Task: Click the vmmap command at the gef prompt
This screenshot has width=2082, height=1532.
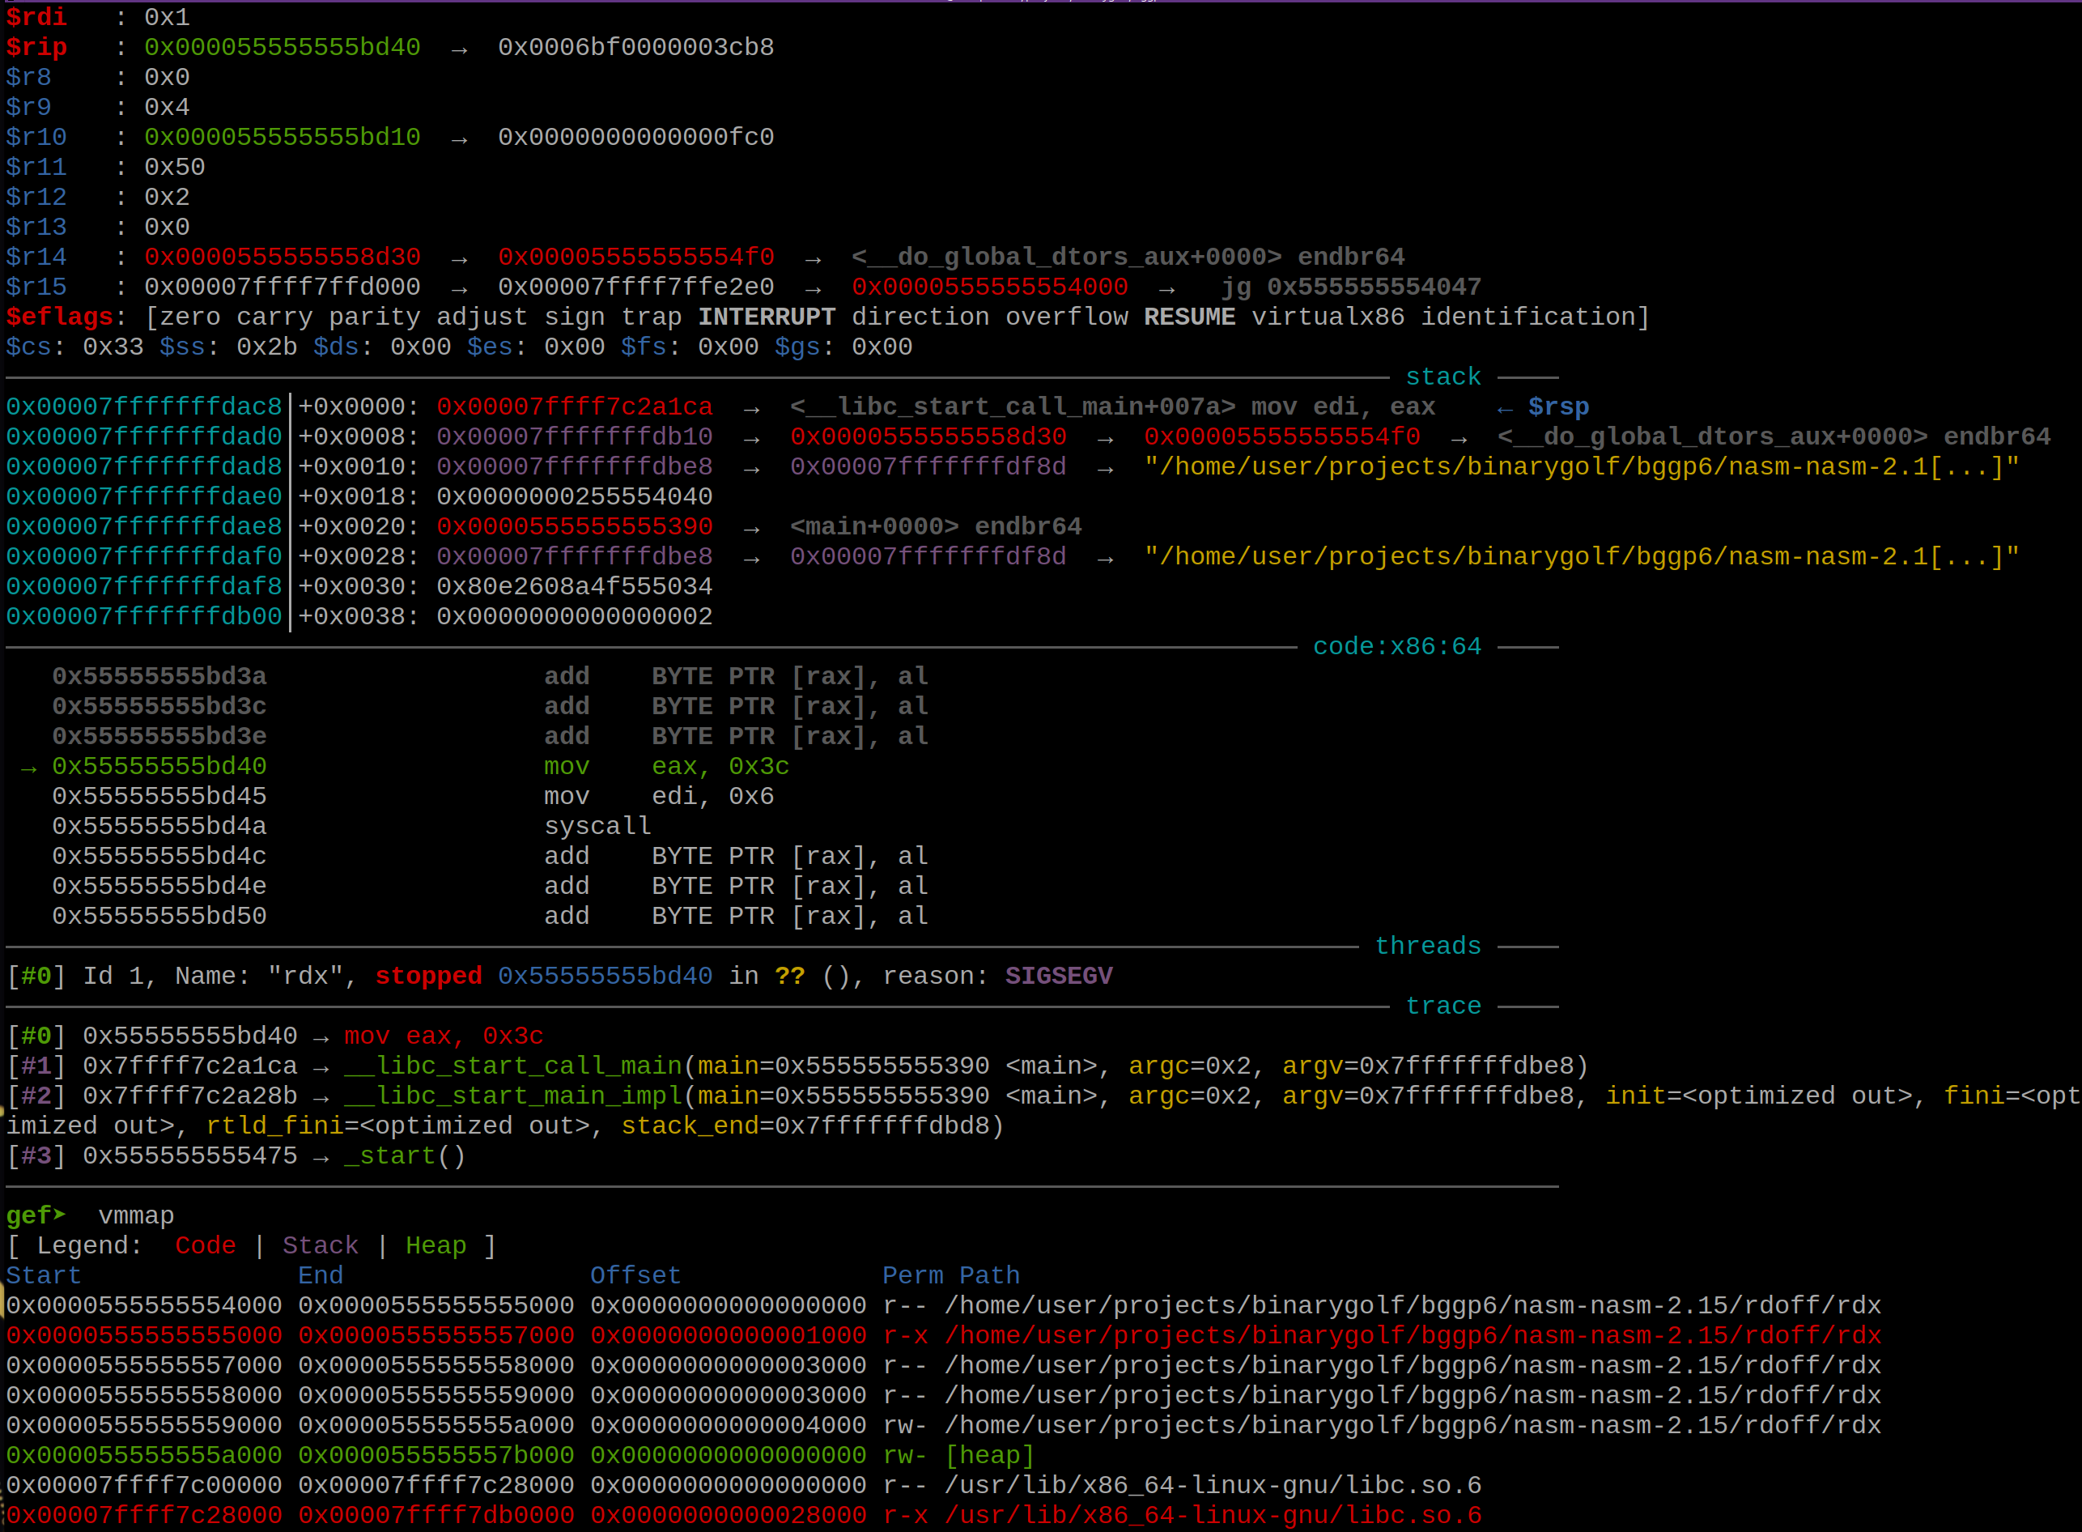Action: [135, 1215]
